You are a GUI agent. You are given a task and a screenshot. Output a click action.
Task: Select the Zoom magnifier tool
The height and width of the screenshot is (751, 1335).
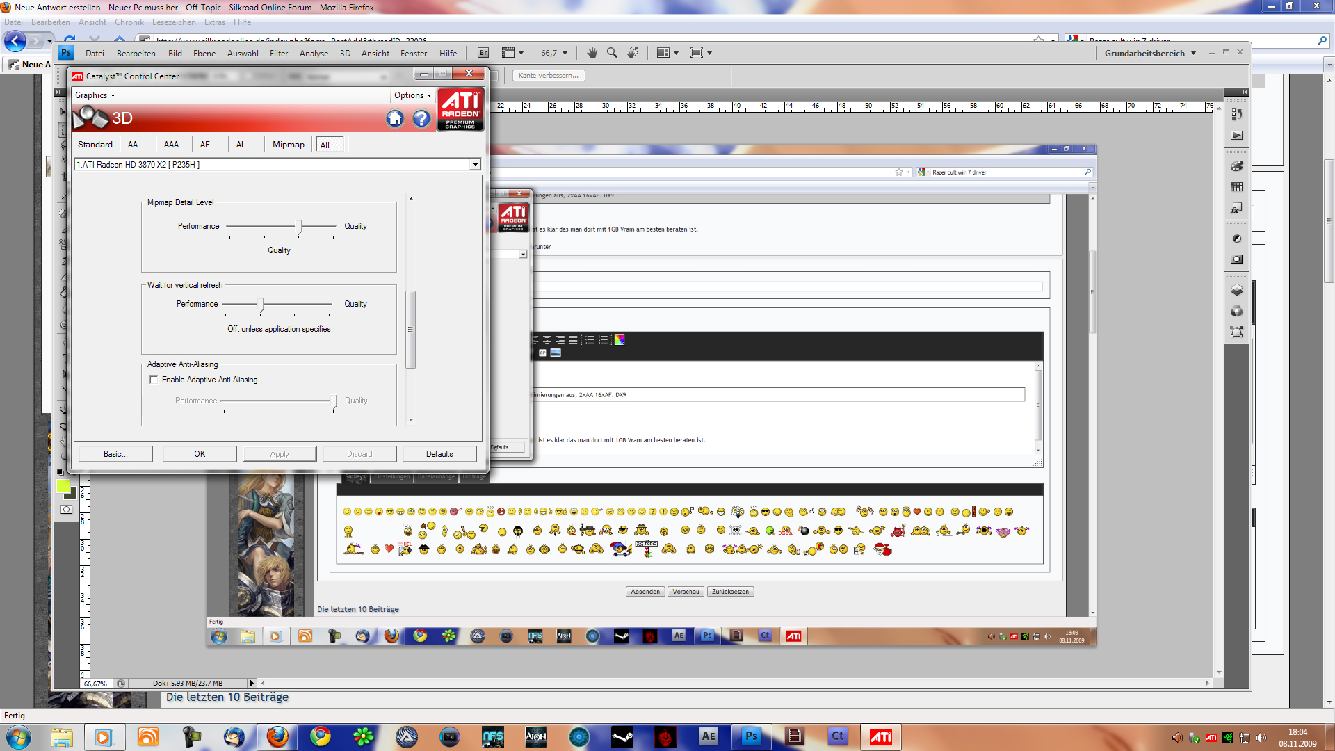(x=612, y=53)
